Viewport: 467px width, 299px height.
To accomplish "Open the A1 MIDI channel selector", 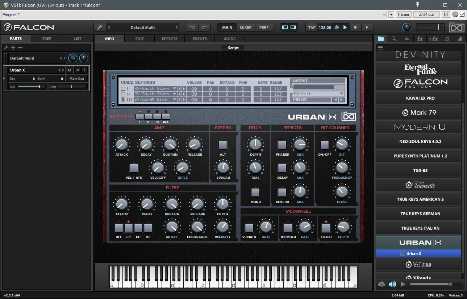I will pyautogui.click(x=70, y=70).
